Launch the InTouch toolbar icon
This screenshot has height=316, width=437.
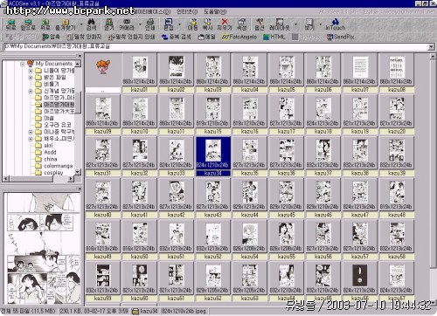(x=336, y=24)
